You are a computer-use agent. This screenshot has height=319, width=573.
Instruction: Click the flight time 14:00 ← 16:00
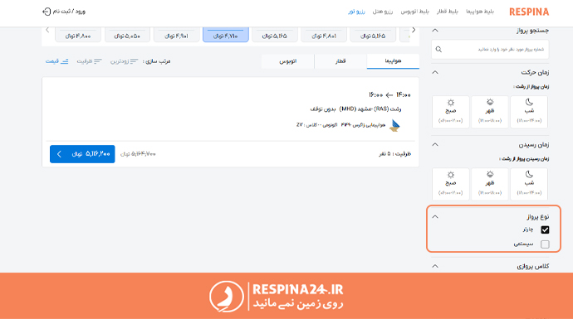coord(389,94)
